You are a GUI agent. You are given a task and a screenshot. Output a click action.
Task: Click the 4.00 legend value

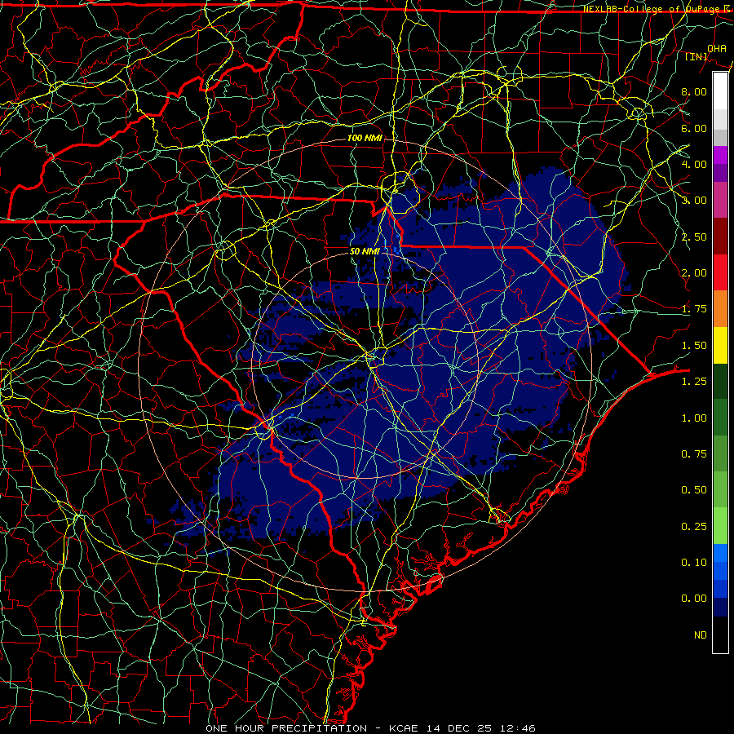(694, 164)
